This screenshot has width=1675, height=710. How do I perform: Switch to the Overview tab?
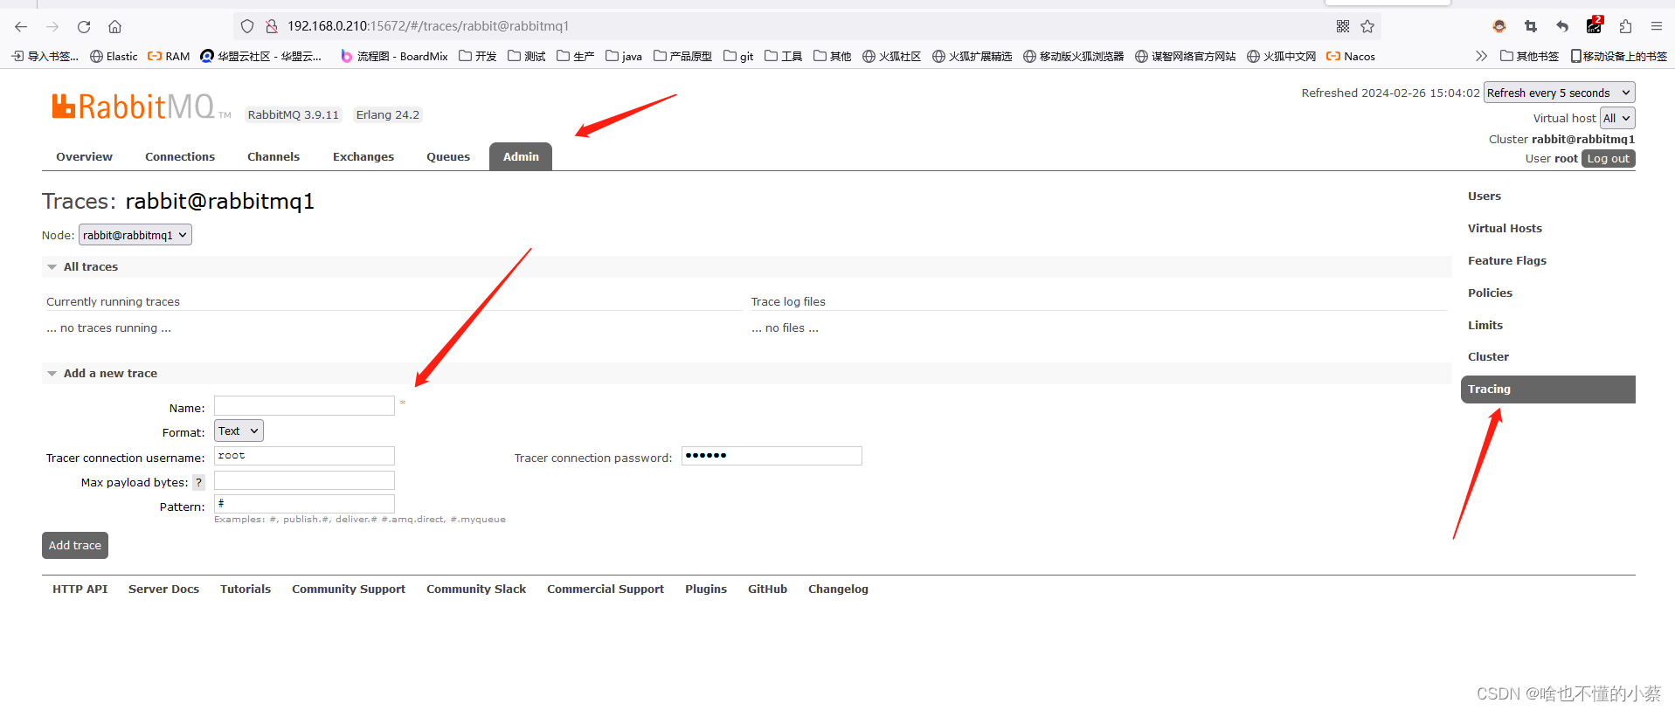click(84, 156)
